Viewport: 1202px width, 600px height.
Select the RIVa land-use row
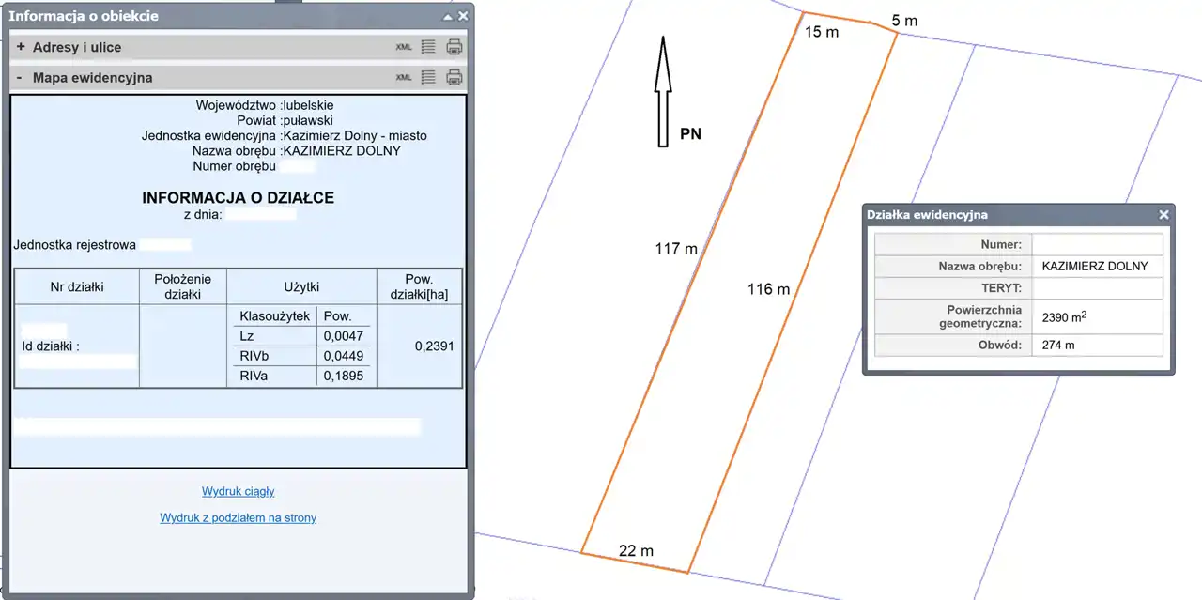300,377
